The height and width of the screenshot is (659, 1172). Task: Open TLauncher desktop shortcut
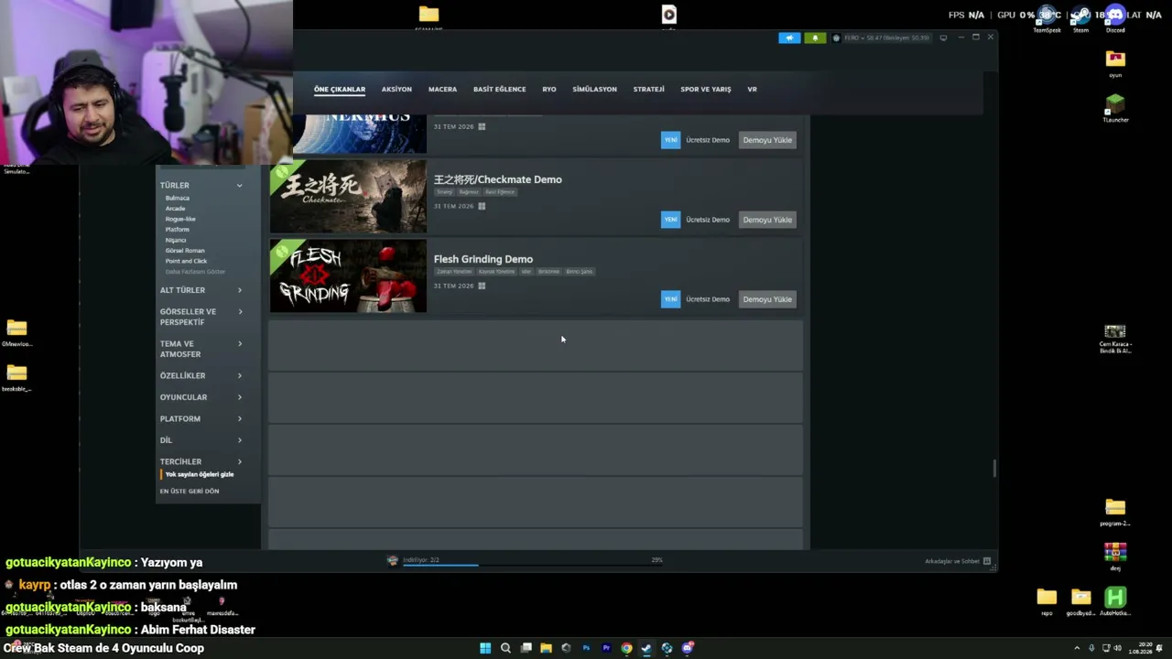point(1115,107)
